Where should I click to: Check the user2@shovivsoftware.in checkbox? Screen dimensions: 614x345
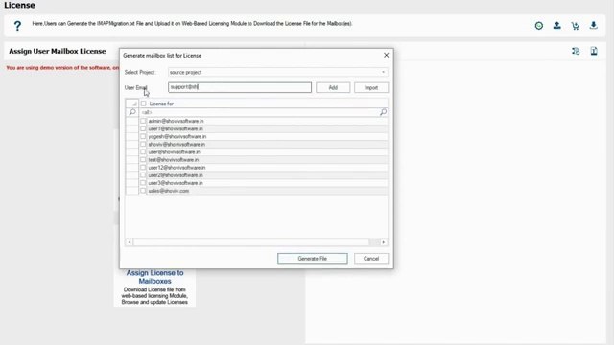tap(143, 175)
